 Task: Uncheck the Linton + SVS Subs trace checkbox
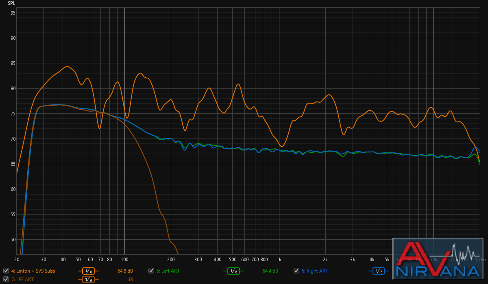(x=6, y=271)
